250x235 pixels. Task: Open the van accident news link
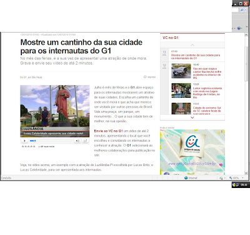coord(207,73)
